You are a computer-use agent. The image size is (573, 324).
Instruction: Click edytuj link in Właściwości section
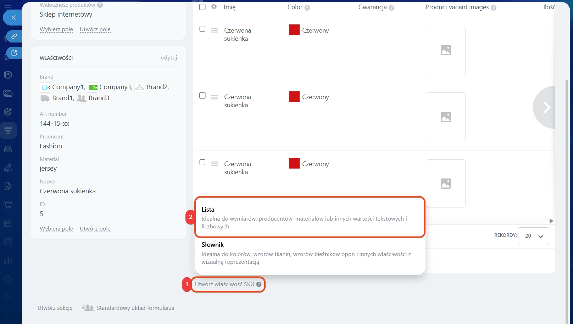coord(169,58)
